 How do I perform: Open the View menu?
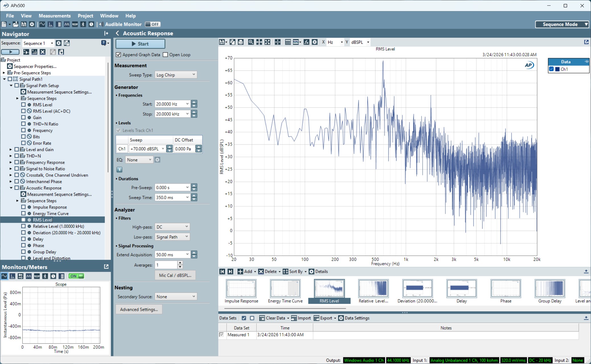tap(26, 16)
